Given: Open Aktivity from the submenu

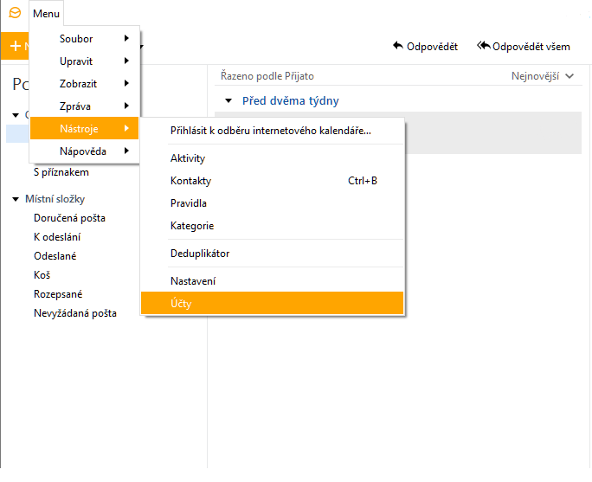Looking at the screenshot, I should pyautogui.click(x=188, y=158).
